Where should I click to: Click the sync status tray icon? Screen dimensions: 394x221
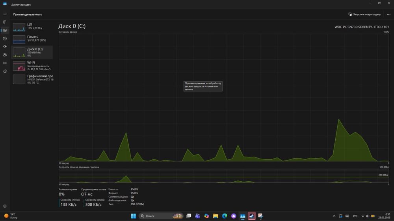[x=340, y=216]
